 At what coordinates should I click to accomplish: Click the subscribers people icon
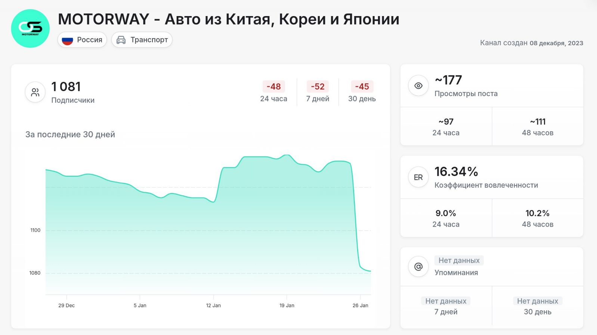tap(35, 92)
